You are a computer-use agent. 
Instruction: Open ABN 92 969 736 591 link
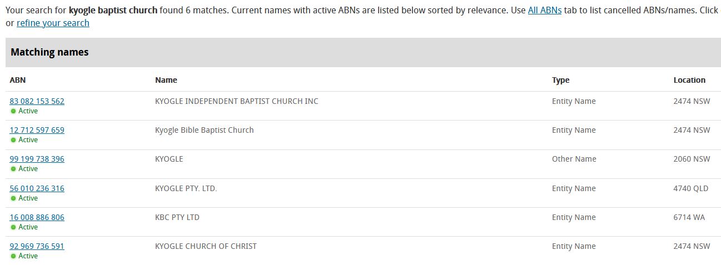37,246
